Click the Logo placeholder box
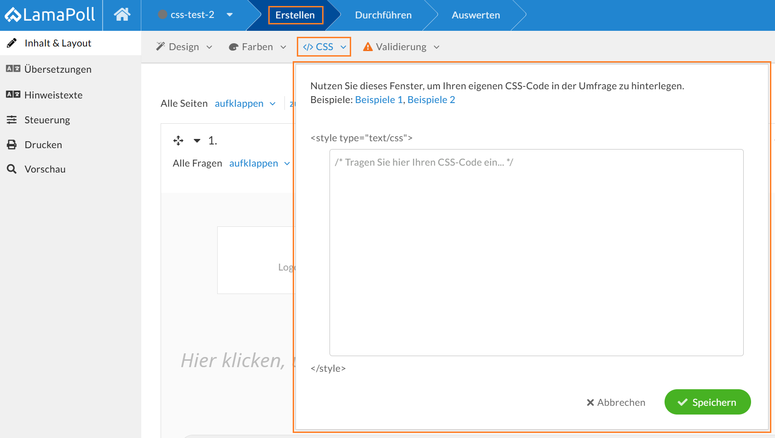 click(x=255, y=260)
